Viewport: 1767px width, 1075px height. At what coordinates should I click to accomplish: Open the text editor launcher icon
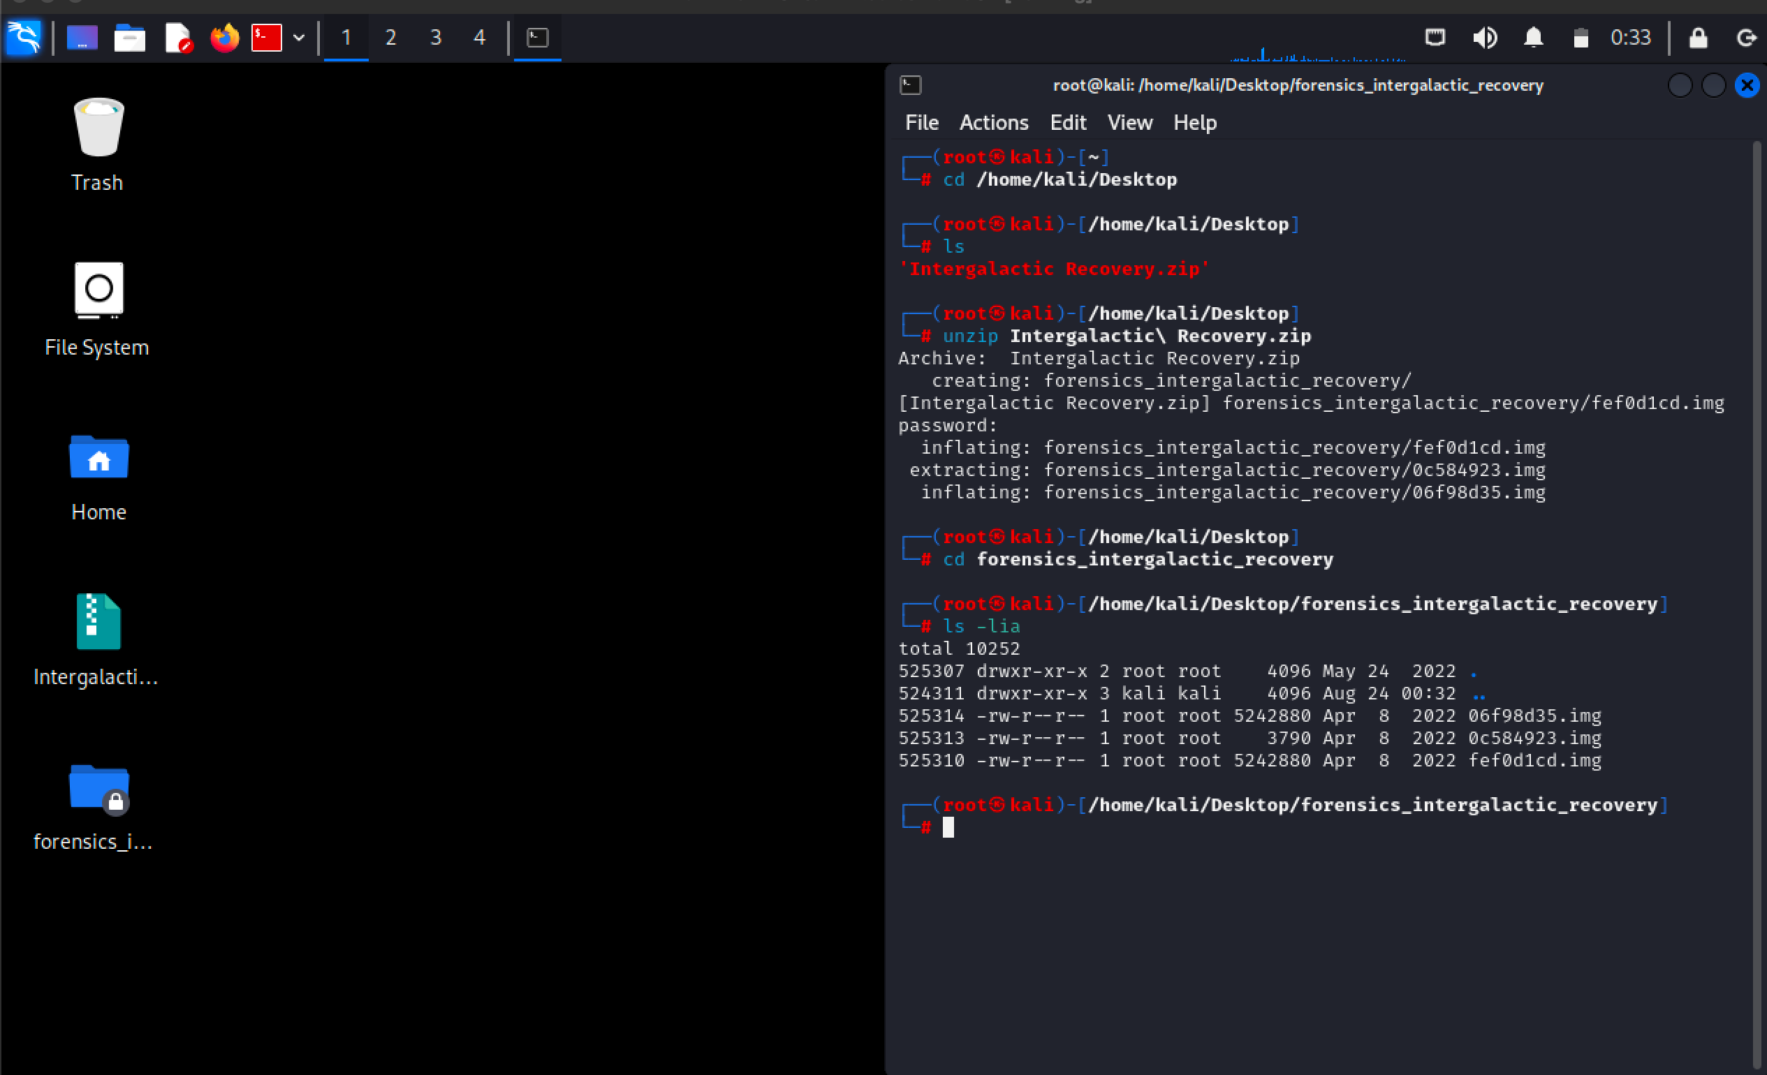[x=178, y=37]
